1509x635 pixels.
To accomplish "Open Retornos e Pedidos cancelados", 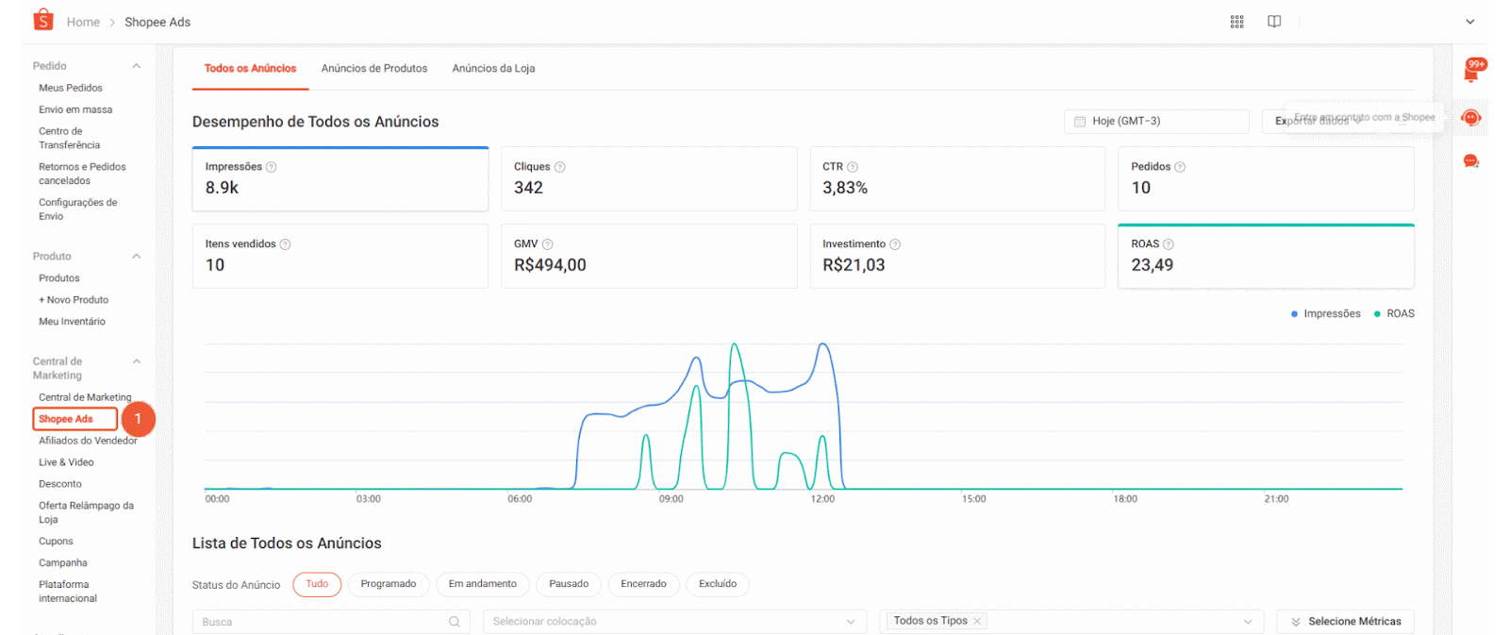I will (82, 174).
